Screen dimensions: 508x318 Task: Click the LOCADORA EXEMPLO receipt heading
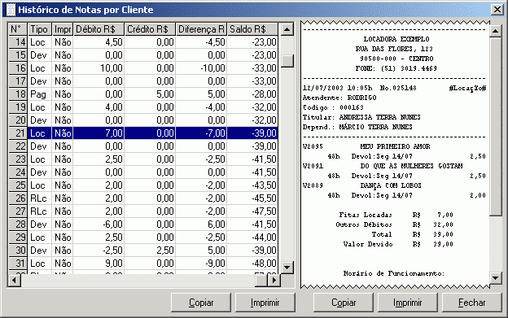click(396, 39)
